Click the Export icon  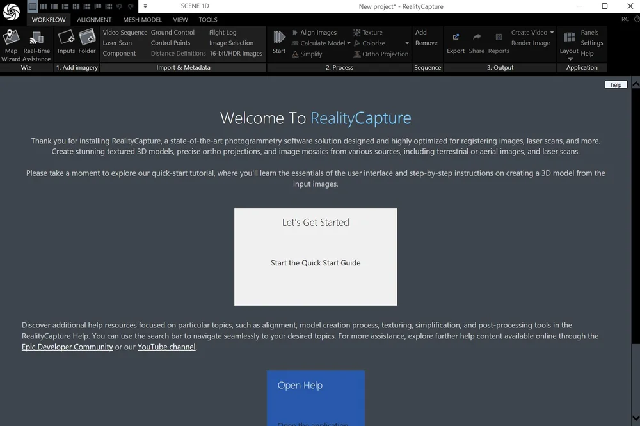tap(456, 37)
